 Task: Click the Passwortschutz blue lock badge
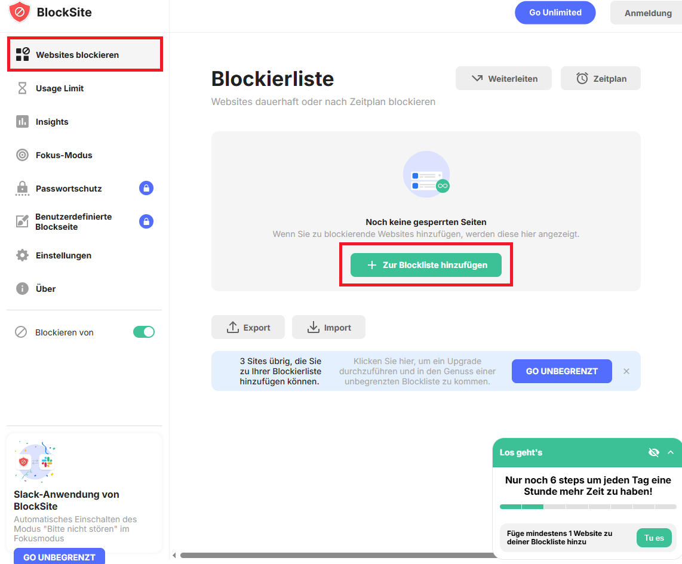point(146,188)
